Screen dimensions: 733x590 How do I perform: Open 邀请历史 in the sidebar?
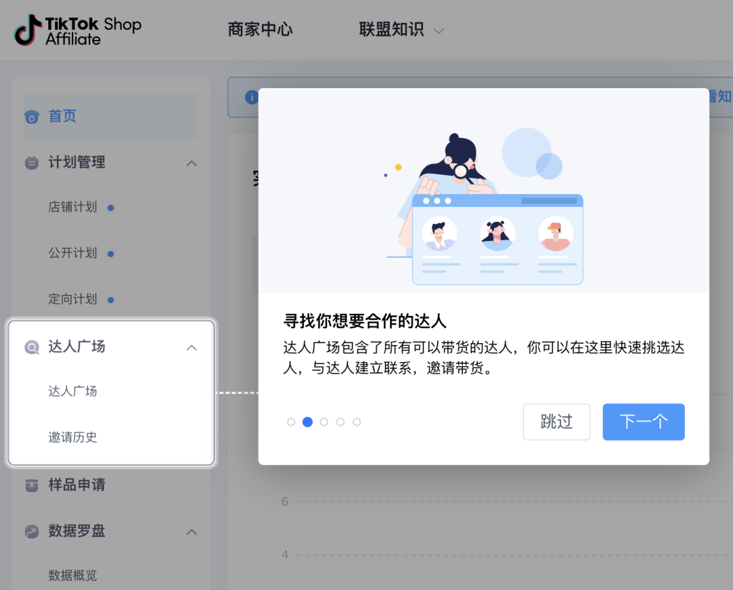click(71, 437)
